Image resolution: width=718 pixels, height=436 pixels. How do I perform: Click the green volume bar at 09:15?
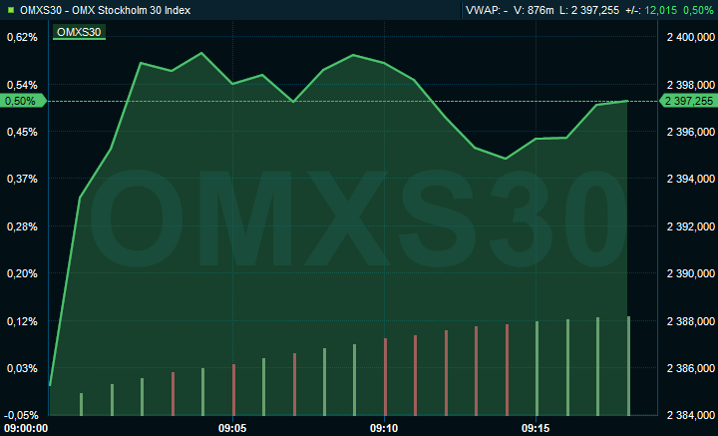click(537, 368)
